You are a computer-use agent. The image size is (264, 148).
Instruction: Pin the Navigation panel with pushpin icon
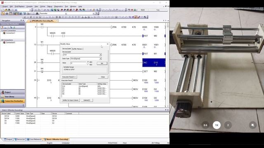[21, 20]
